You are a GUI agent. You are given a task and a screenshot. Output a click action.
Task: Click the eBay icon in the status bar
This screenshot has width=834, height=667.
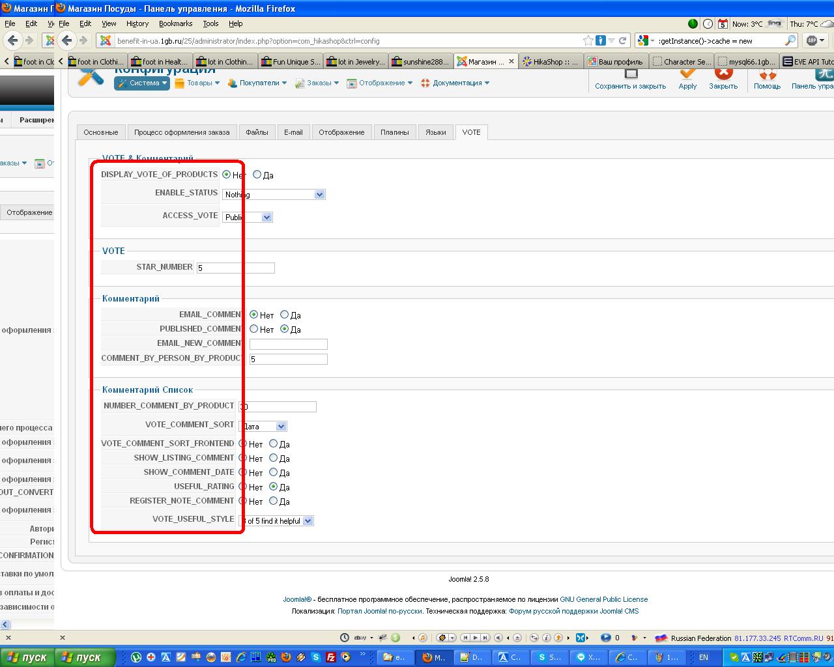[360, 638]
